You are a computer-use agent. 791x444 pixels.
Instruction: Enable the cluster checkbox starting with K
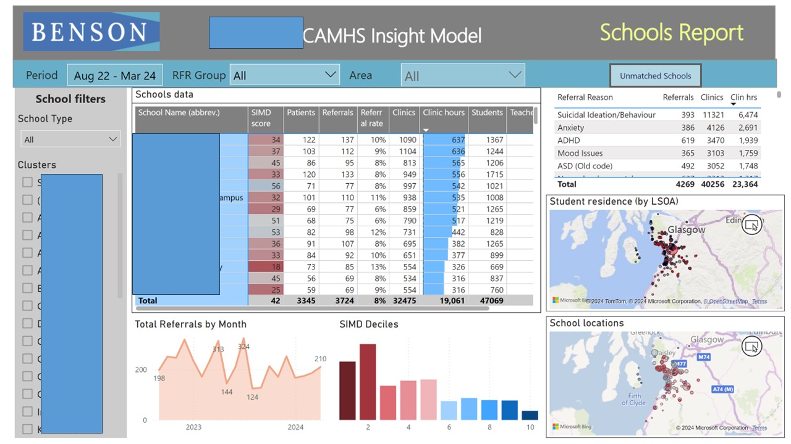27,429
